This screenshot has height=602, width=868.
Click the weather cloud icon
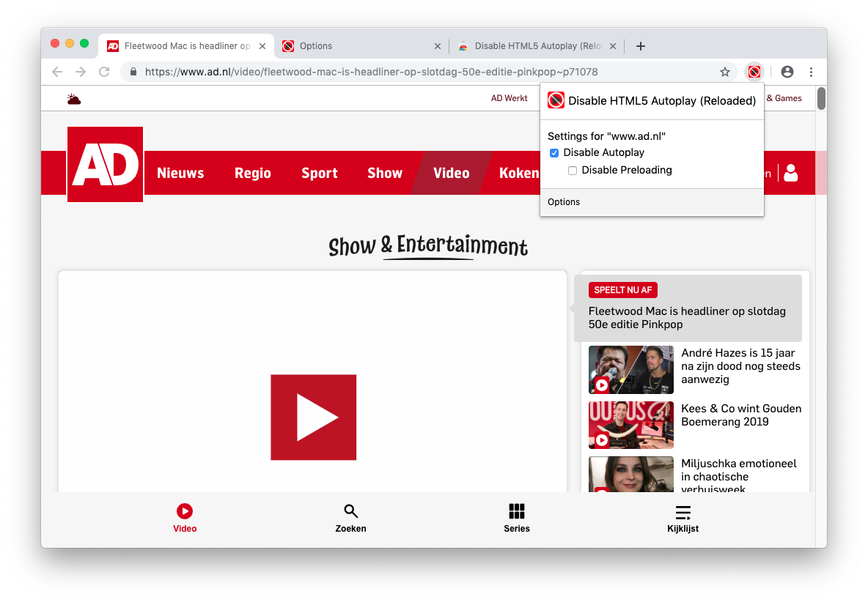tap(74, 99)
